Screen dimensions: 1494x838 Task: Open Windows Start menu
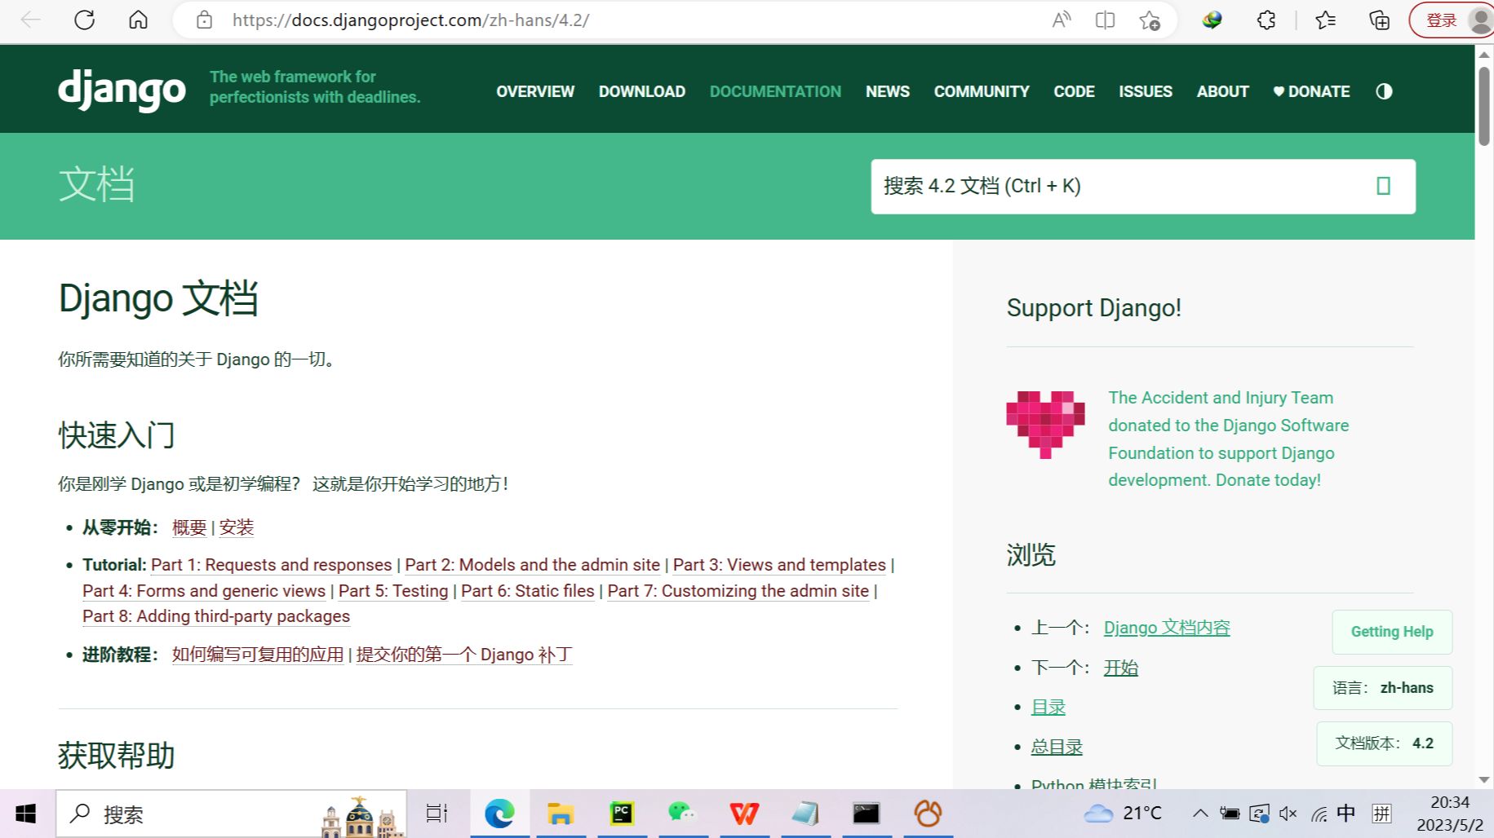26,814
